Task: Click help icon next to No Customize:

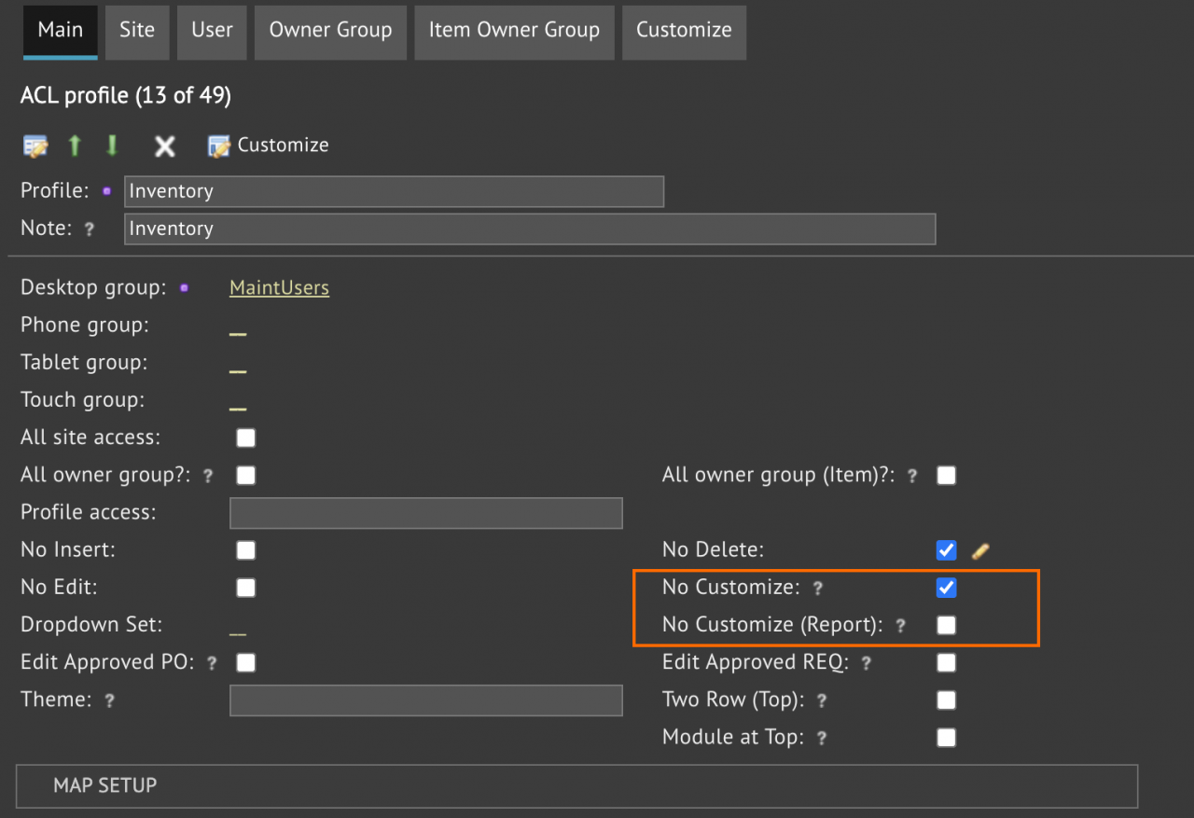Action: pos(817,588)
